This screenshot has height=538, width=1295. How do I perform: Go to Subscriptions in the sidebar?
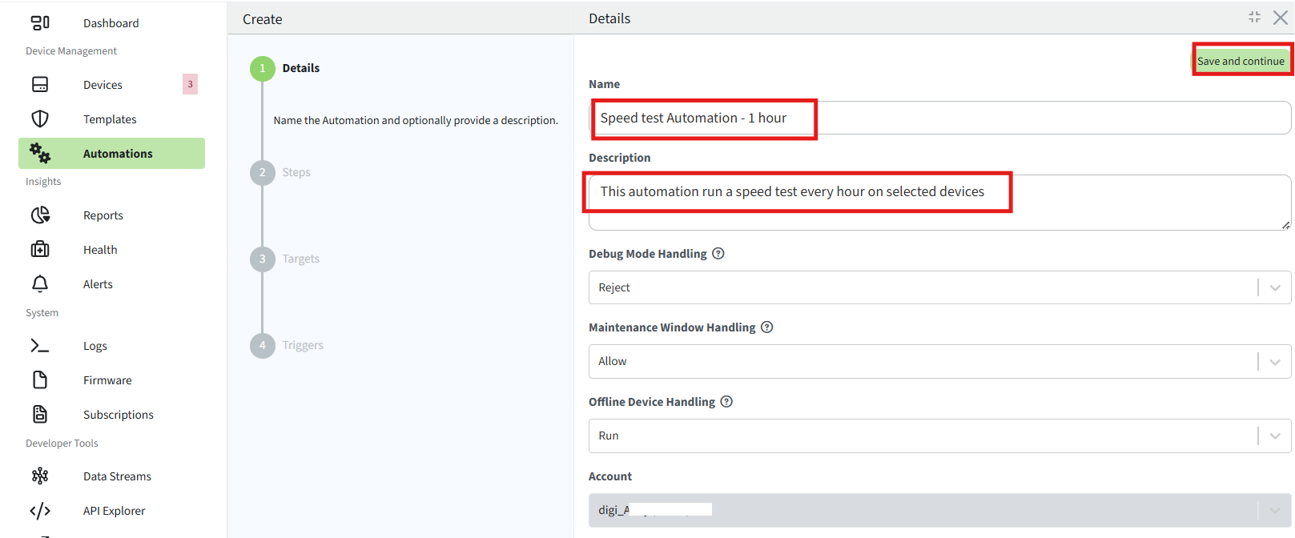pos(119,415)
